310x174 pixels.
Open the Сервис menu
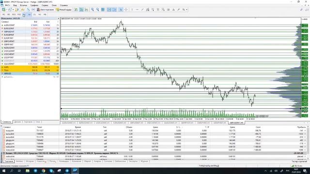pyautogui.click(x=45, y=5)
